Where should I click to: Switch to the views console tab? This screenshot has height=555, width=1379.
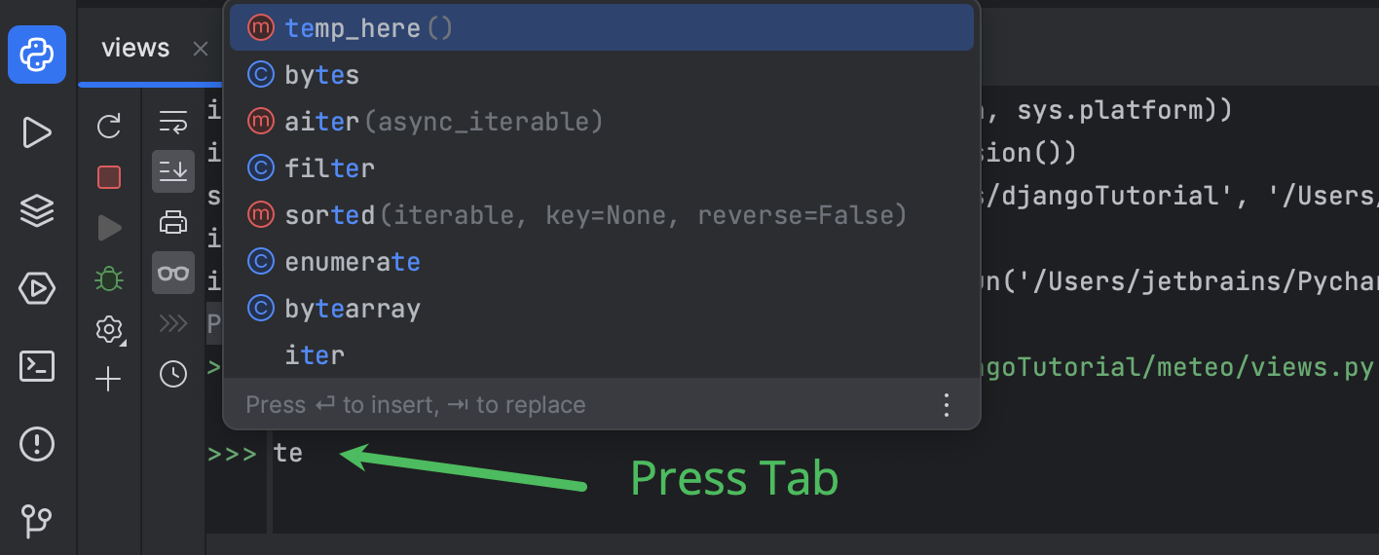[135, 49]
